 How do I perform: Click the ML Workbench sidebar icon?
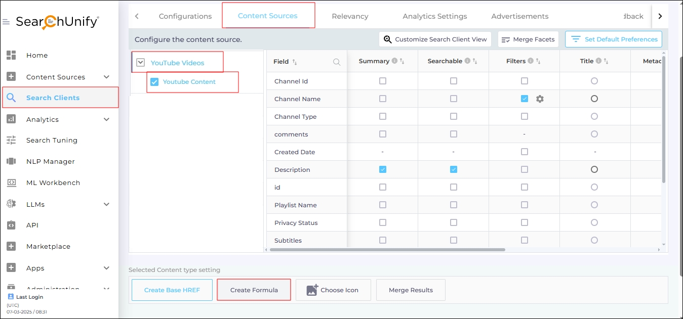pos(11,183)
